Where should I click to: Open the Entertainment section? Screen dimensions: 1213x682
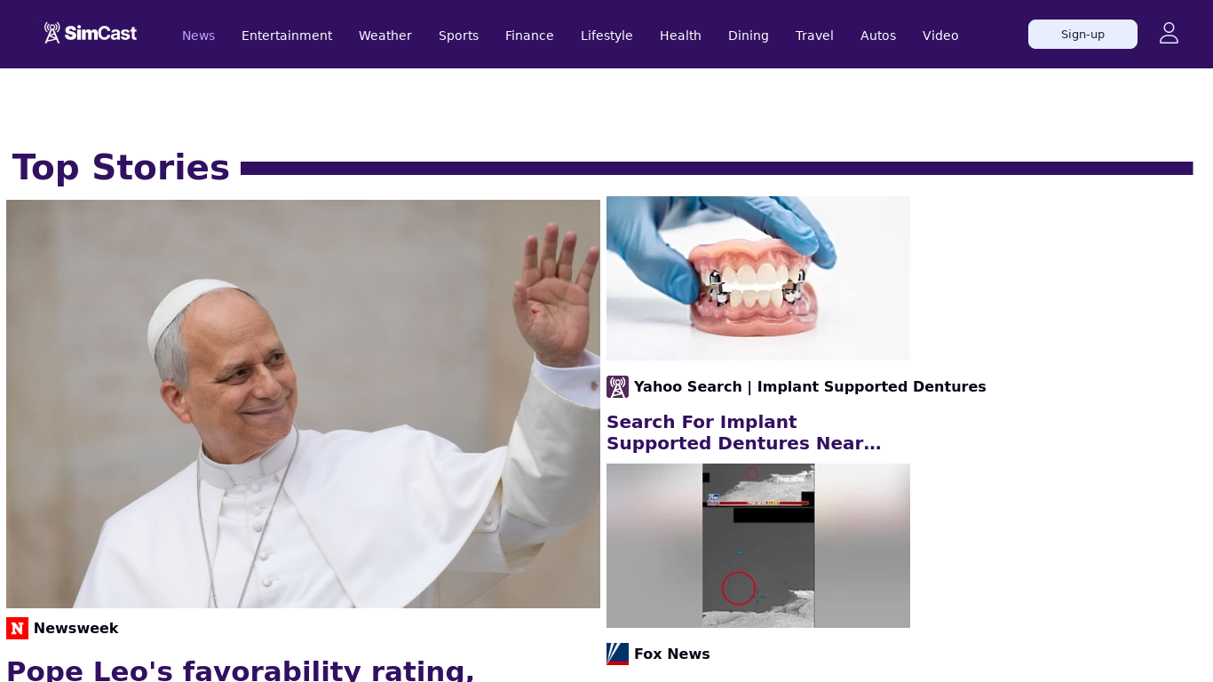click(x=287, y=36)
